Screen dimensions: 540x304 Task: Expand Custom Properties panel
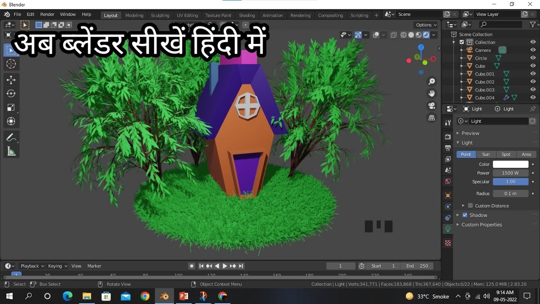[458, 225]
